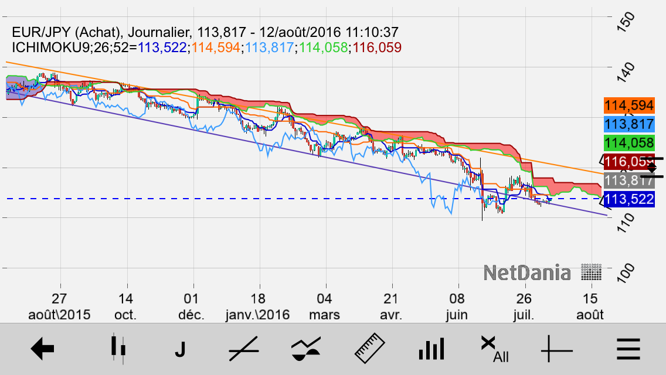
Task: Click the 14 oct. date label
Action: tap(125, 306)
